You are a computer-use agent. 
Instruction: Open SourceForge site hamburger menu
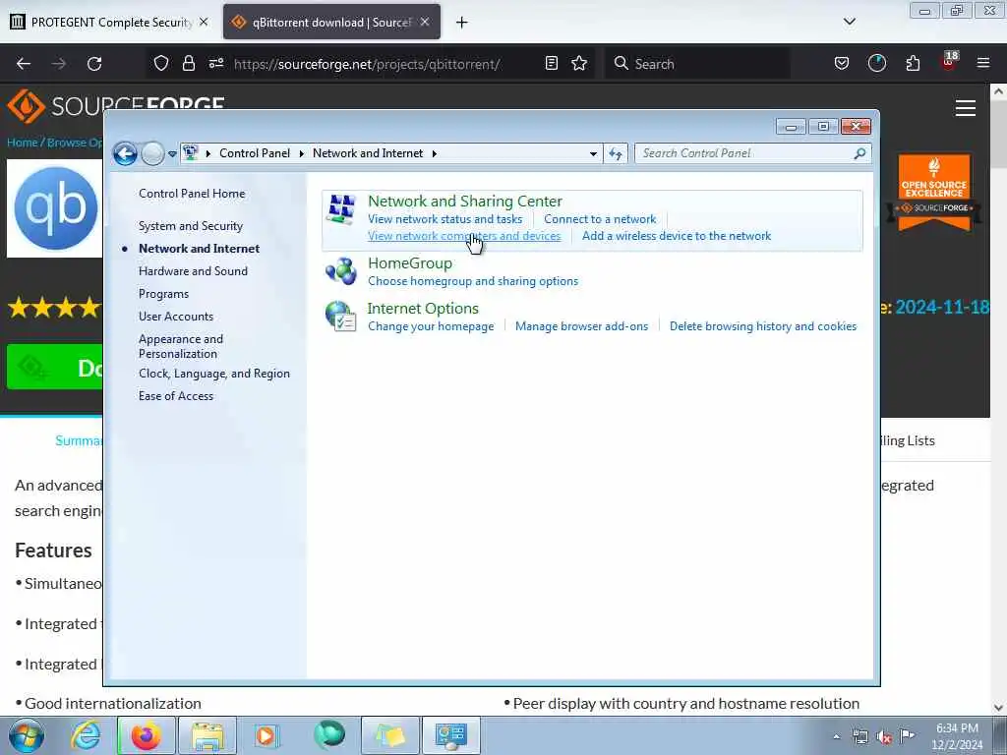pyautogui.click(x=966, y=108)
